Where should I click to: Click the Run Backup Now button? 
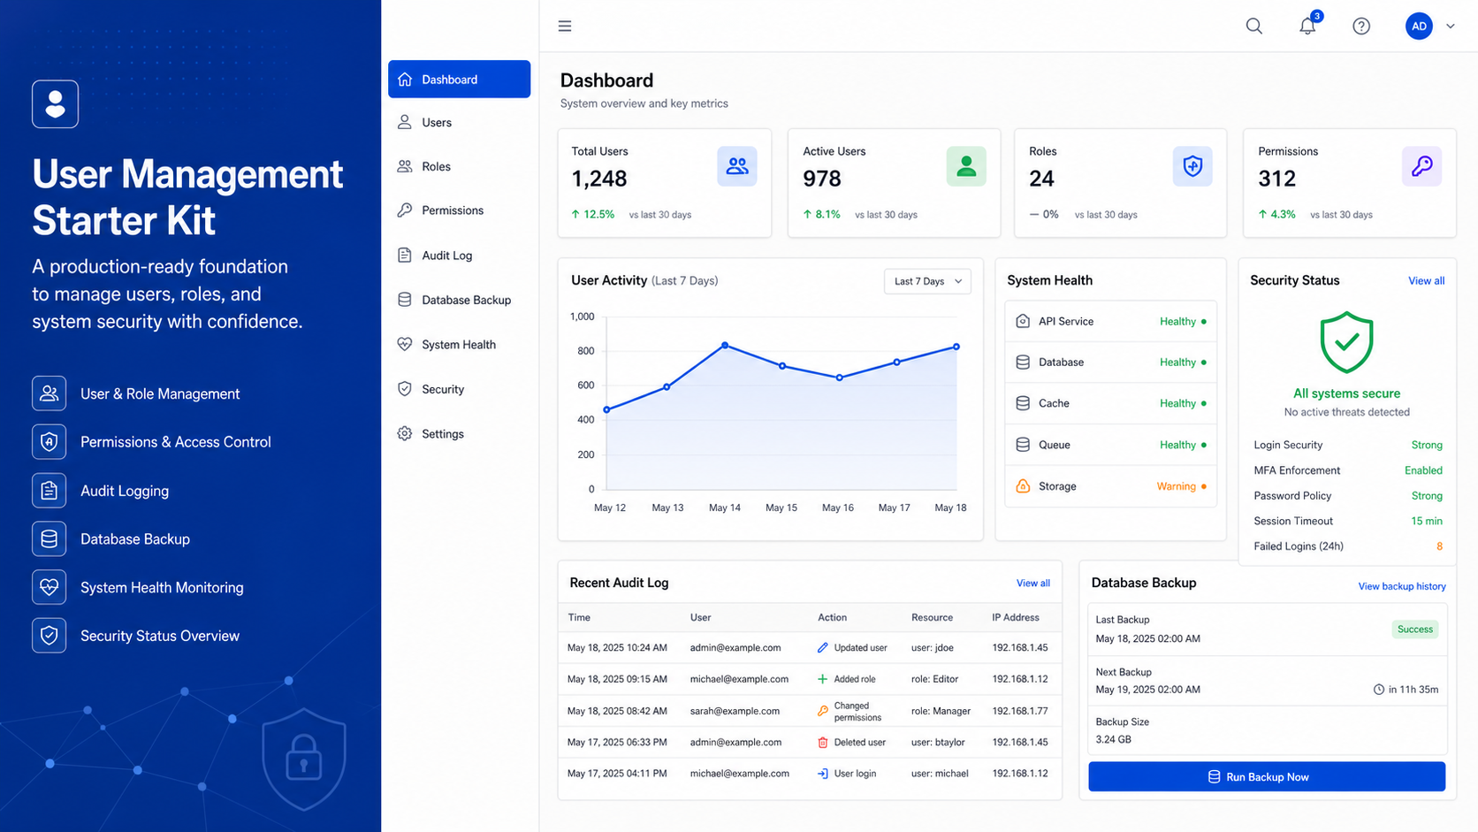[1267, 777]
